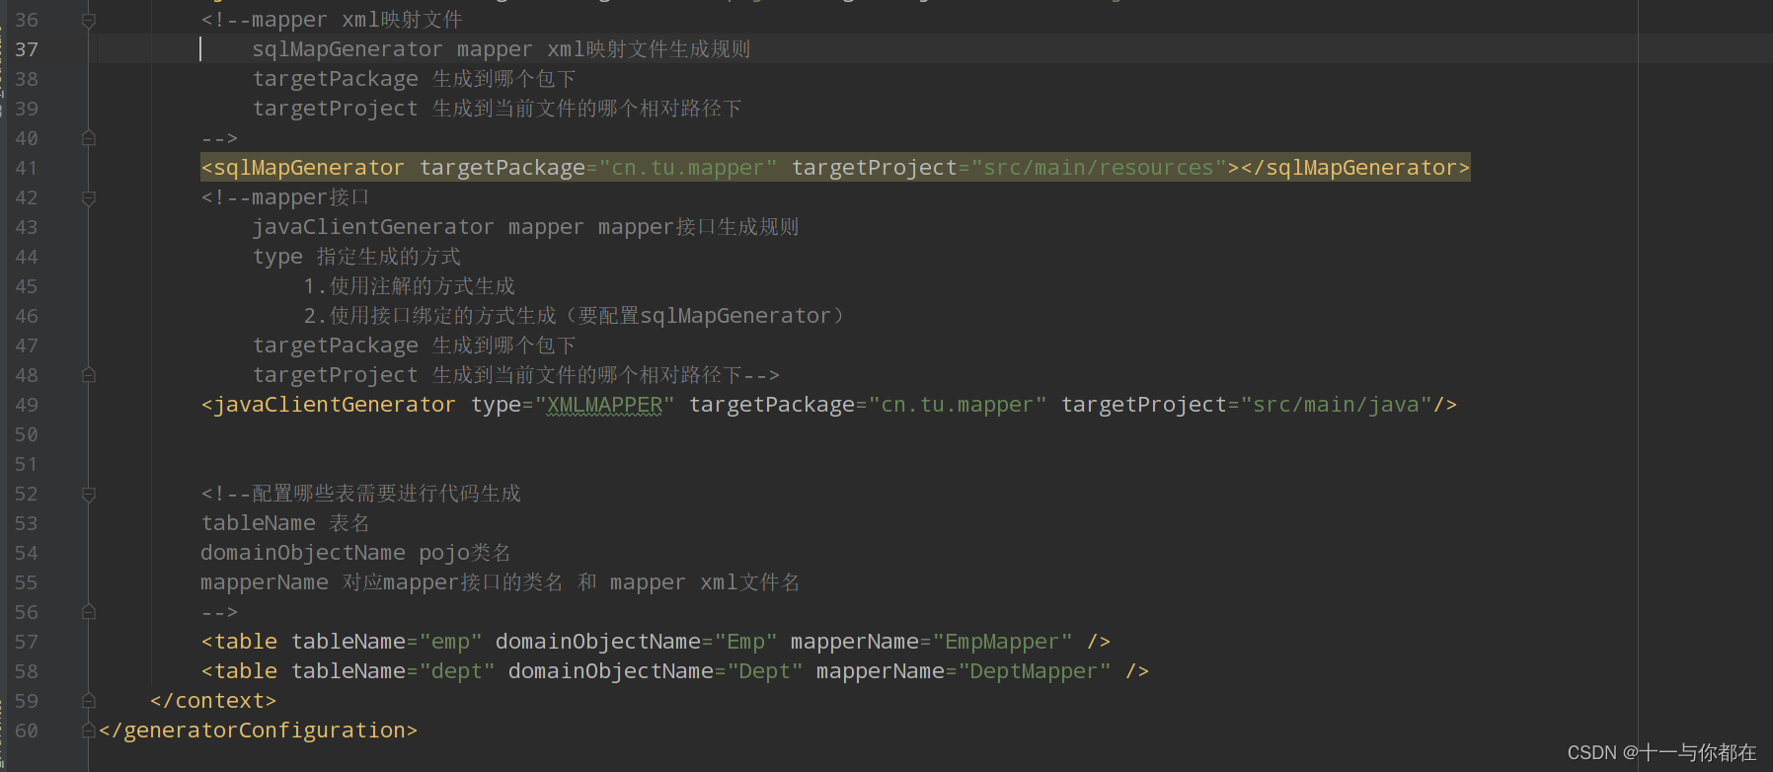The width and height of the screenshot is (1773, 772).
Task: Click line number 49 in the gutter
Action: 27,405
